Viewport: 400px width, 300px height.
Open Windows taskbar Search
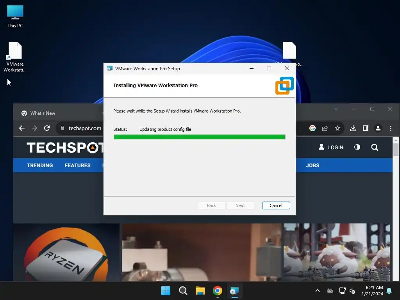(183, 291)
